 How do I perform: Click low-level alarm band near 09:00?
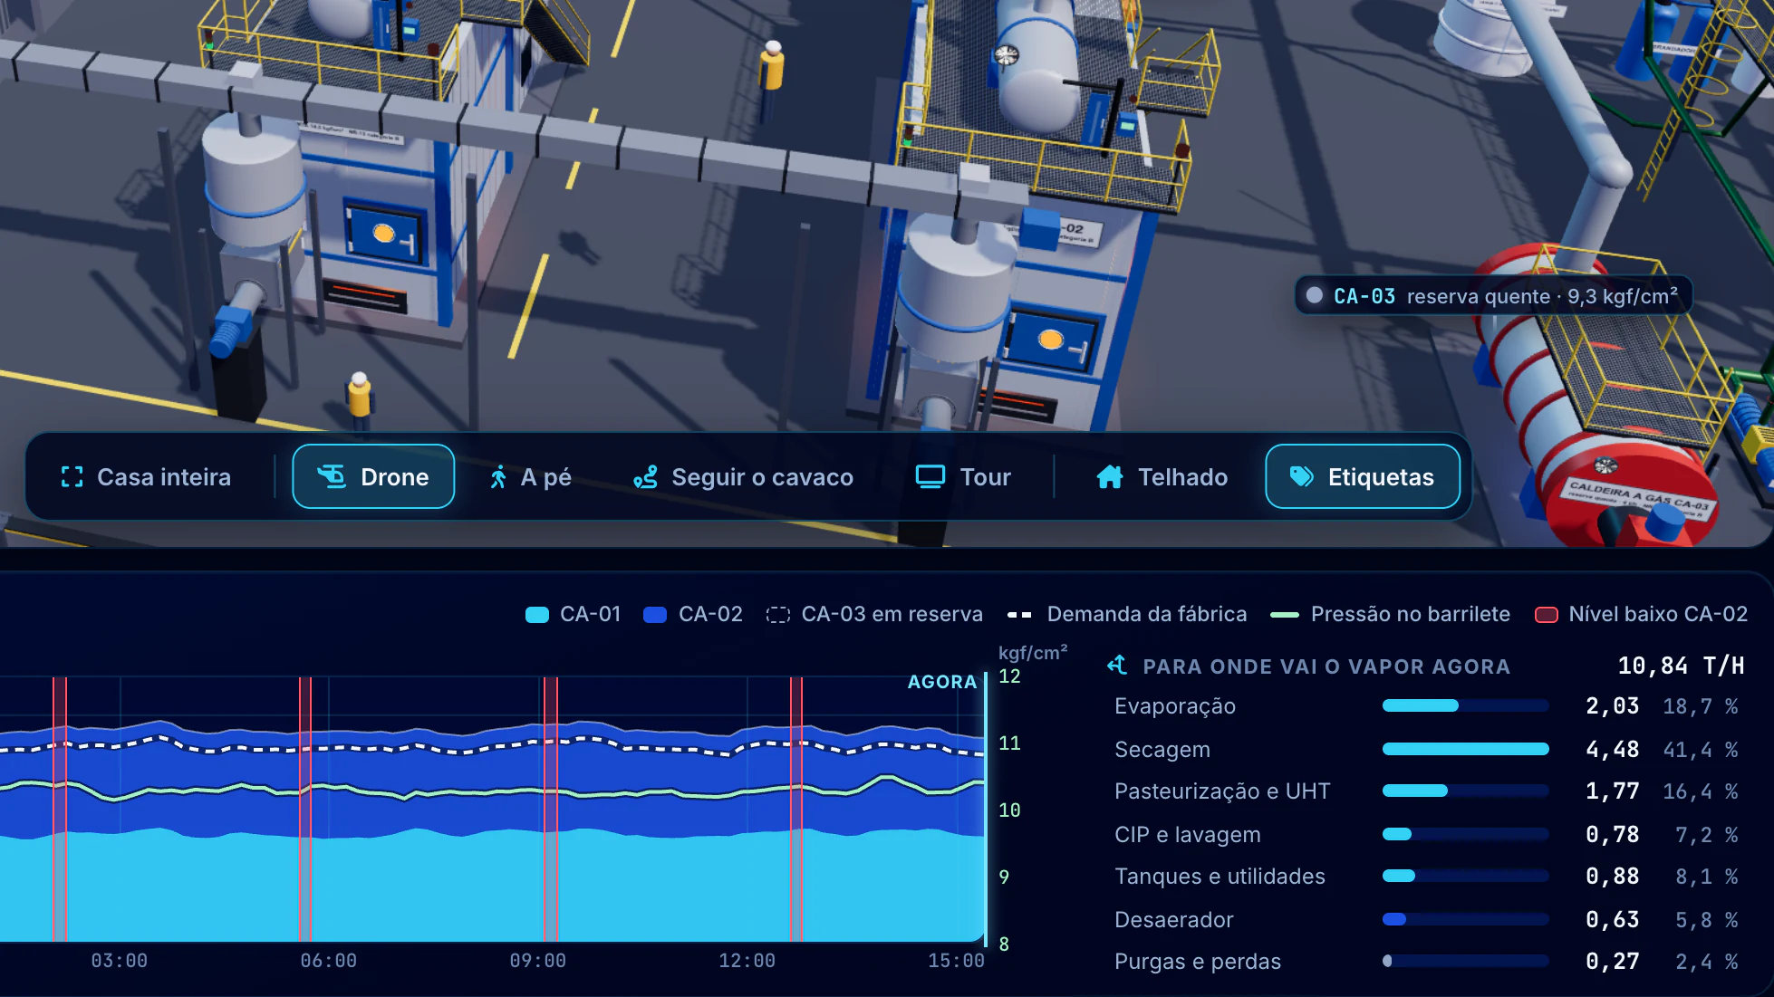point(550,809)
